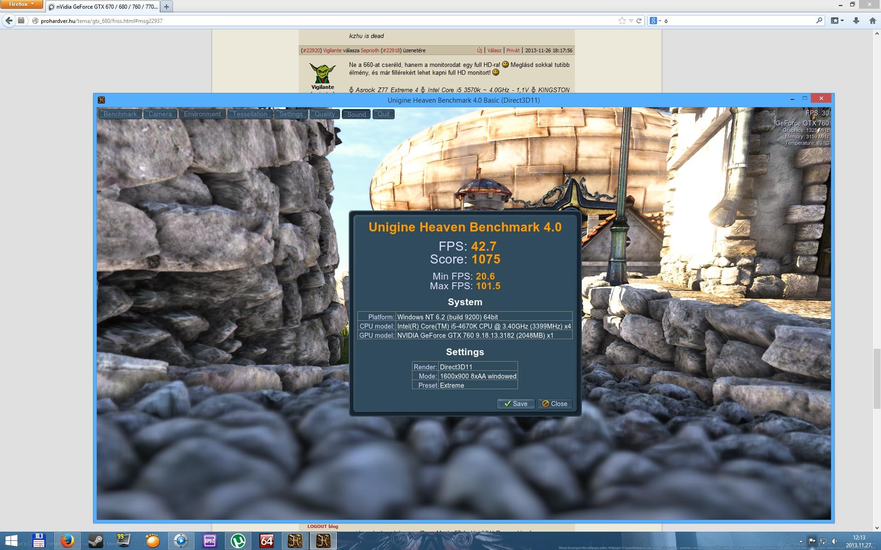The height and width of the screenshot is (550, 881).
Task: Open the bookmarks menu dropdown arrow
Action: click(x=842, y=21)
